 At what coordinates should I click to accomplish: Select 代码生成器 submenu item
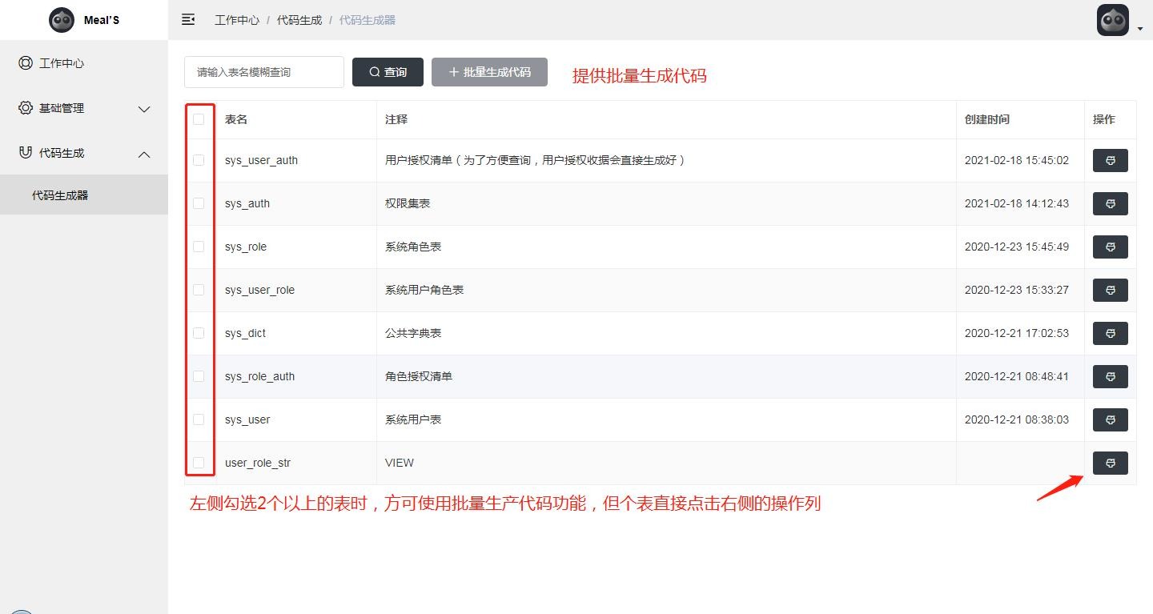(60, 195)
